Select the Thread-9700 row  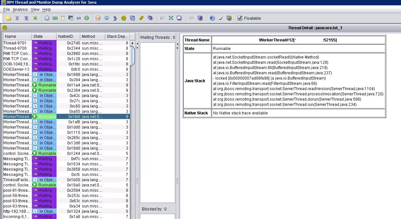click(66, 48)
